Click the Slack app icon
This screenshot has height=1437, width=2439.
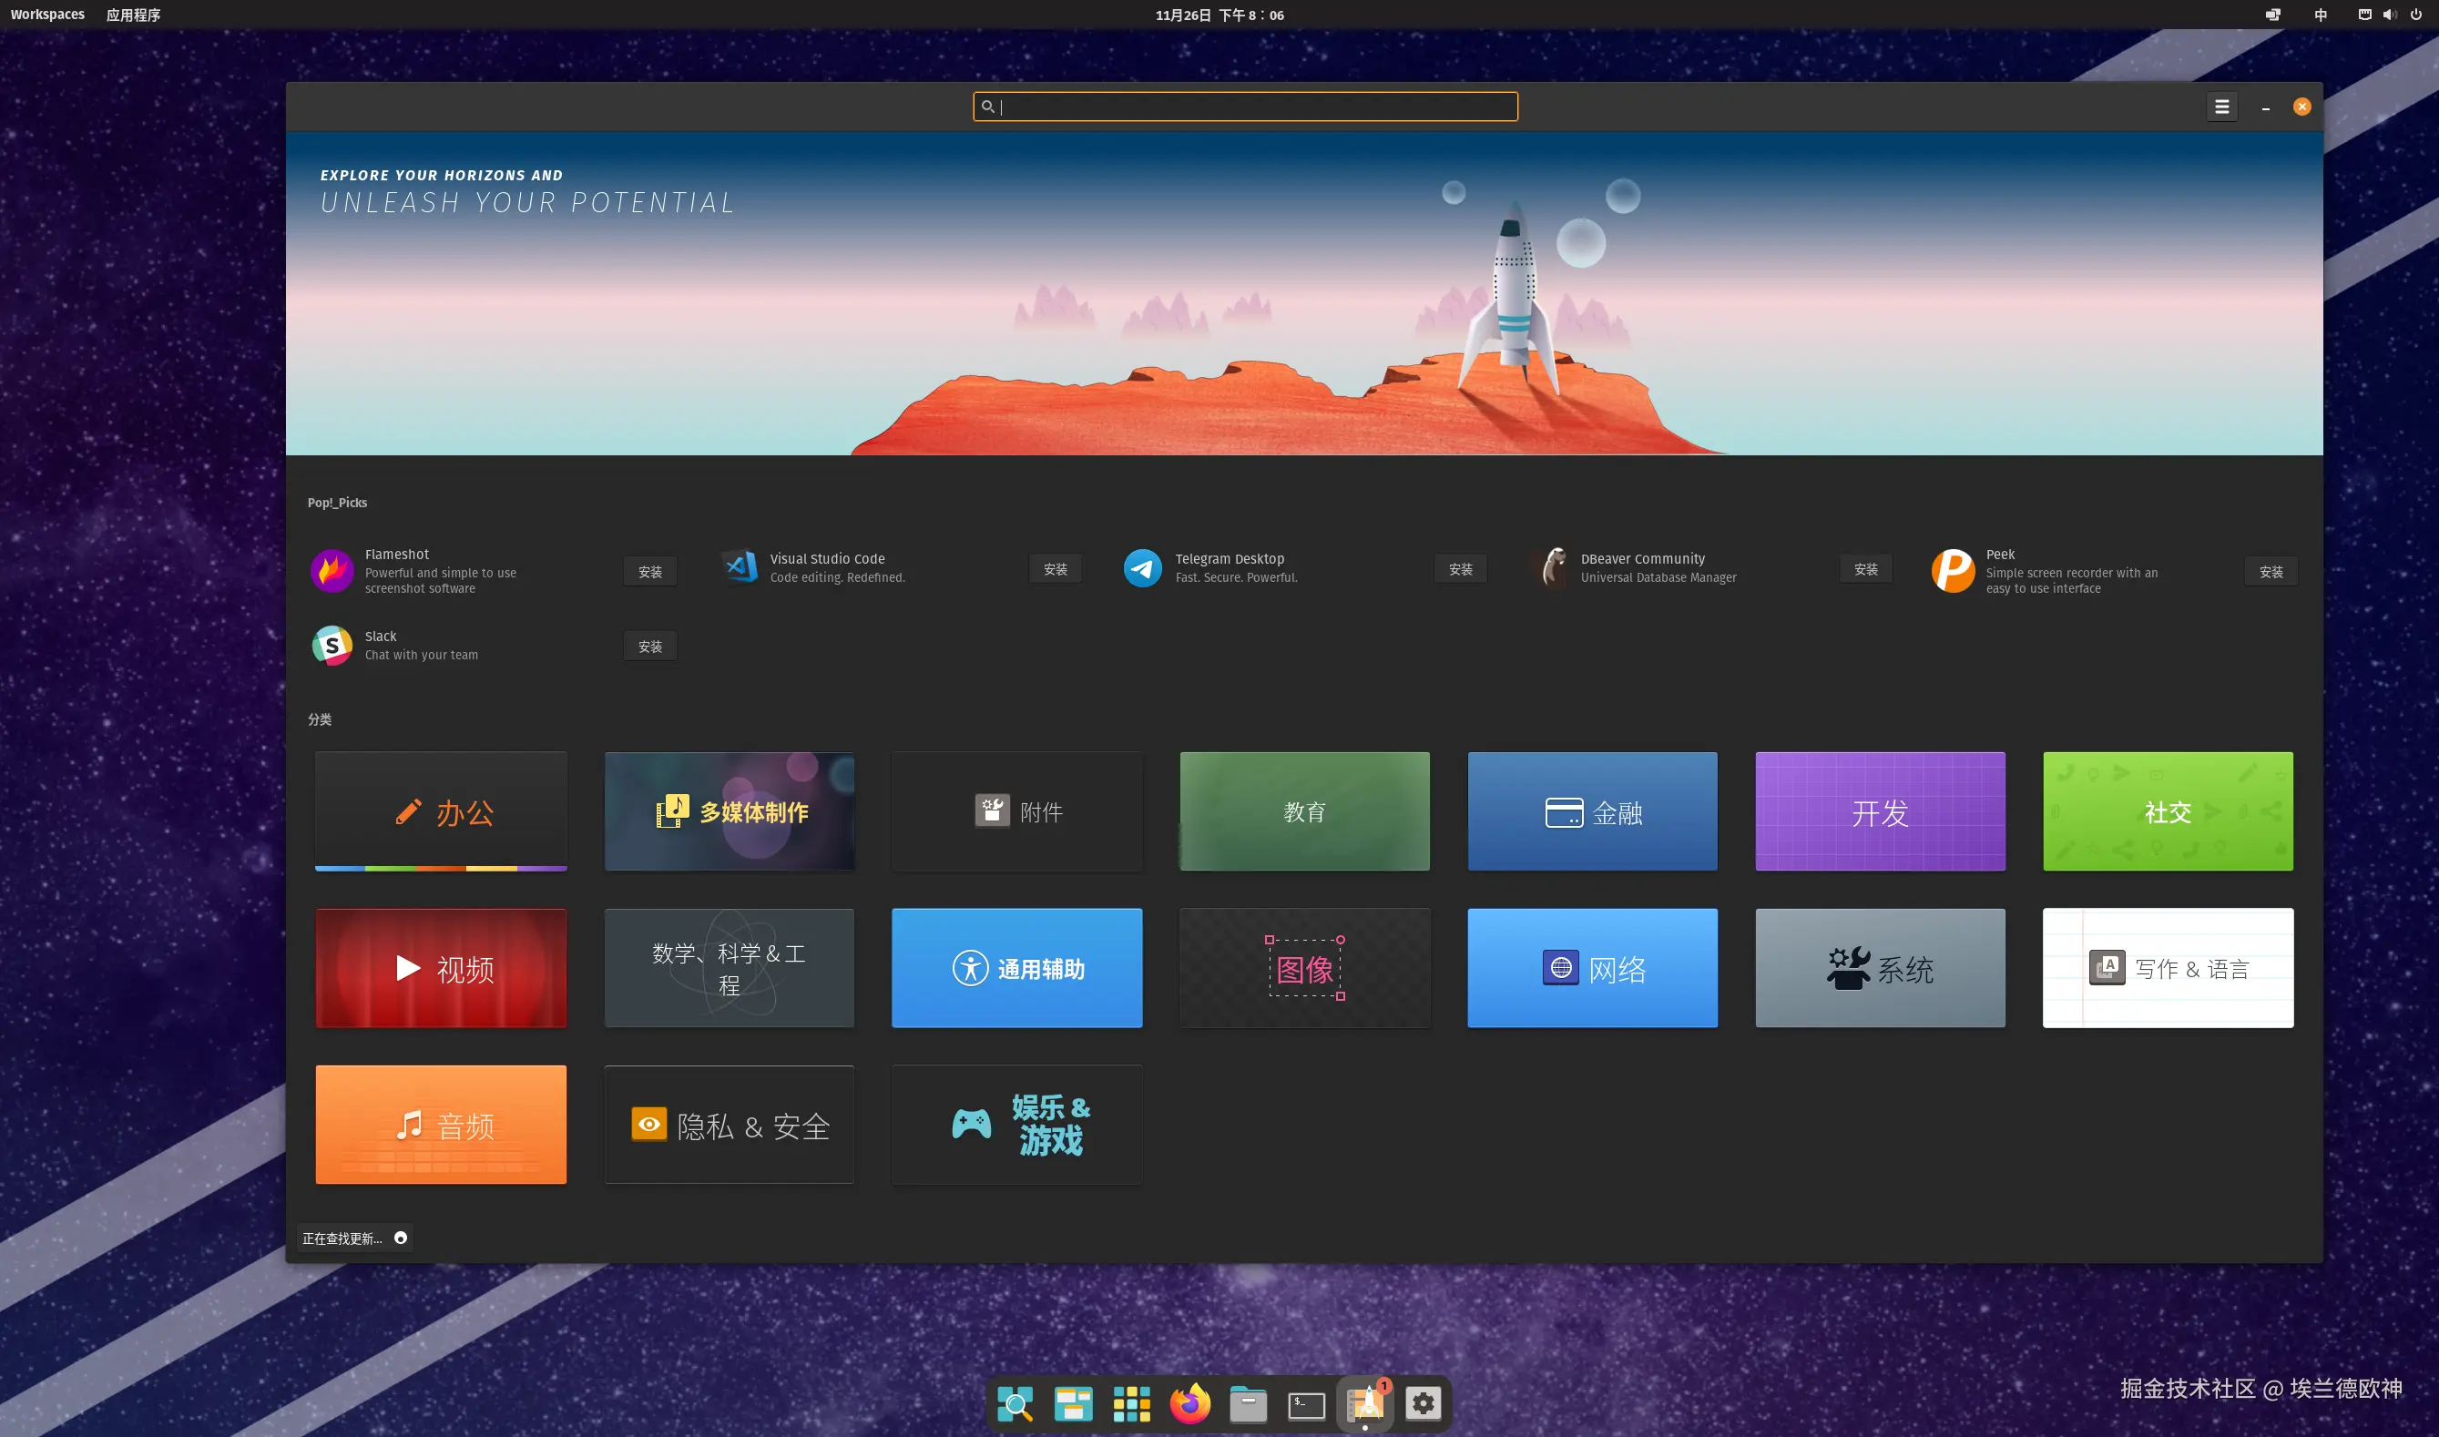332,645
